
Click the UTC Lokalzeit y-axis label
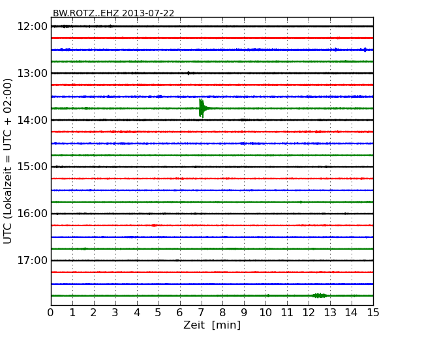(x=8, y=161)
